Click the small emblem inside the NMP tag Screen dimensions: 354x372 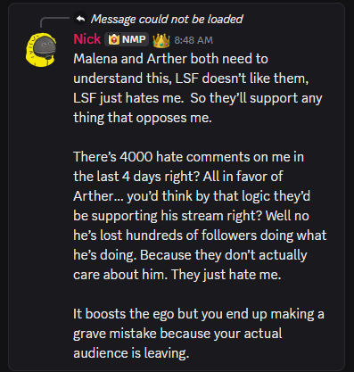click(x=114, y=39)
